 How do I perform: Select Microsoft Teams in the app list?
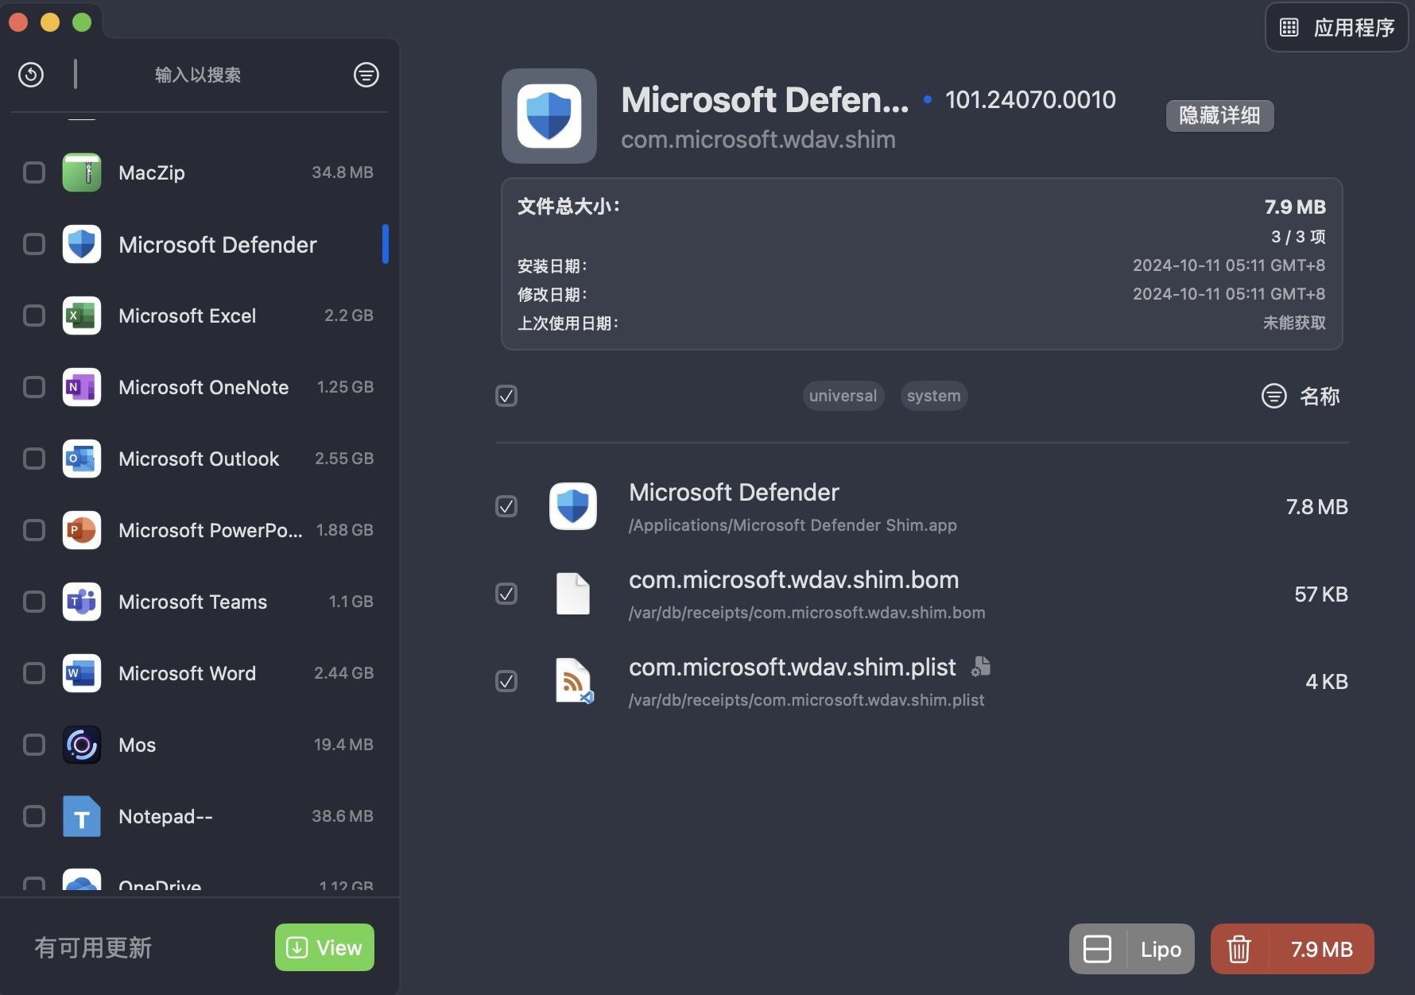[x=199, y=602]
